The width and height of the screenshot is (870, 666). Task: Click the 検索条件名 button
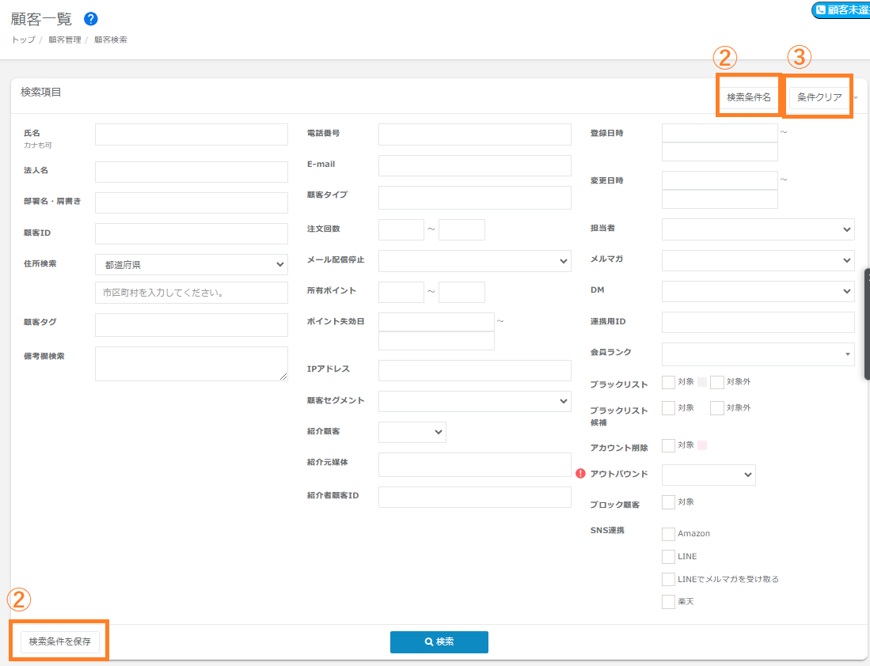749,97
